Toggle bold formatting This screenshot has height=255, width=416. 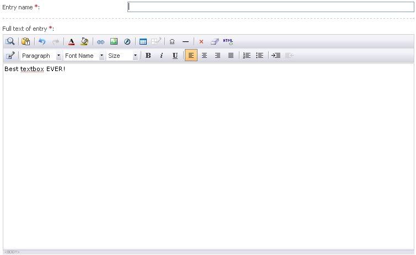148,56
